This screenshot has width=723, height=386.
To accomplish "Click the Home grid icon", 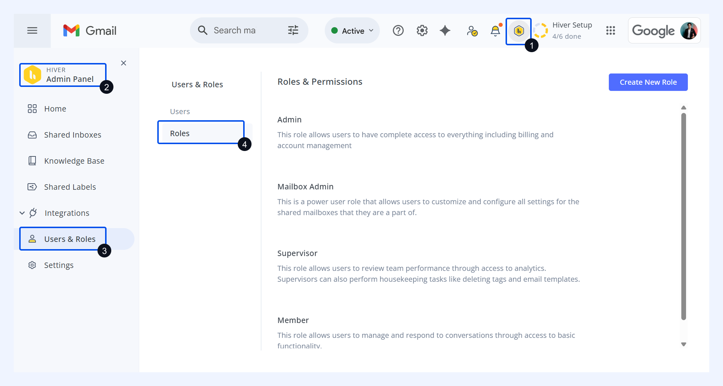I will tap(32, 109).
